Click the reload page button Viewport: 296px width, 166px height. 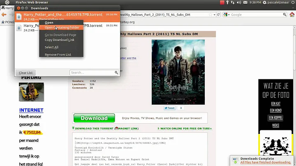point(218,14)
